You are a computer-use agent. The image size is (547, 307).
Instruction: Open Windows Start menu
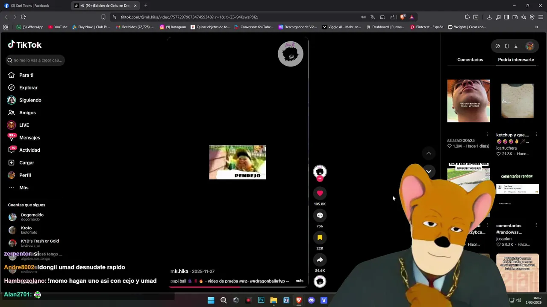click(211, 300)
